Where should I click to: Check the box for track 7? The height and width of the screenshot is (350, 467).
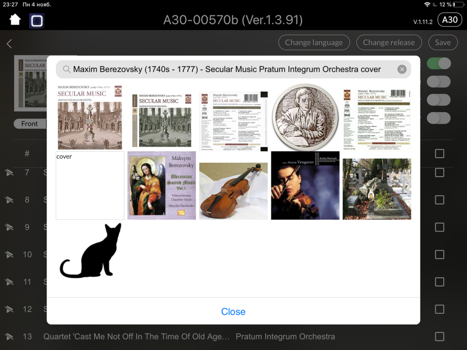tap(440, 172)
